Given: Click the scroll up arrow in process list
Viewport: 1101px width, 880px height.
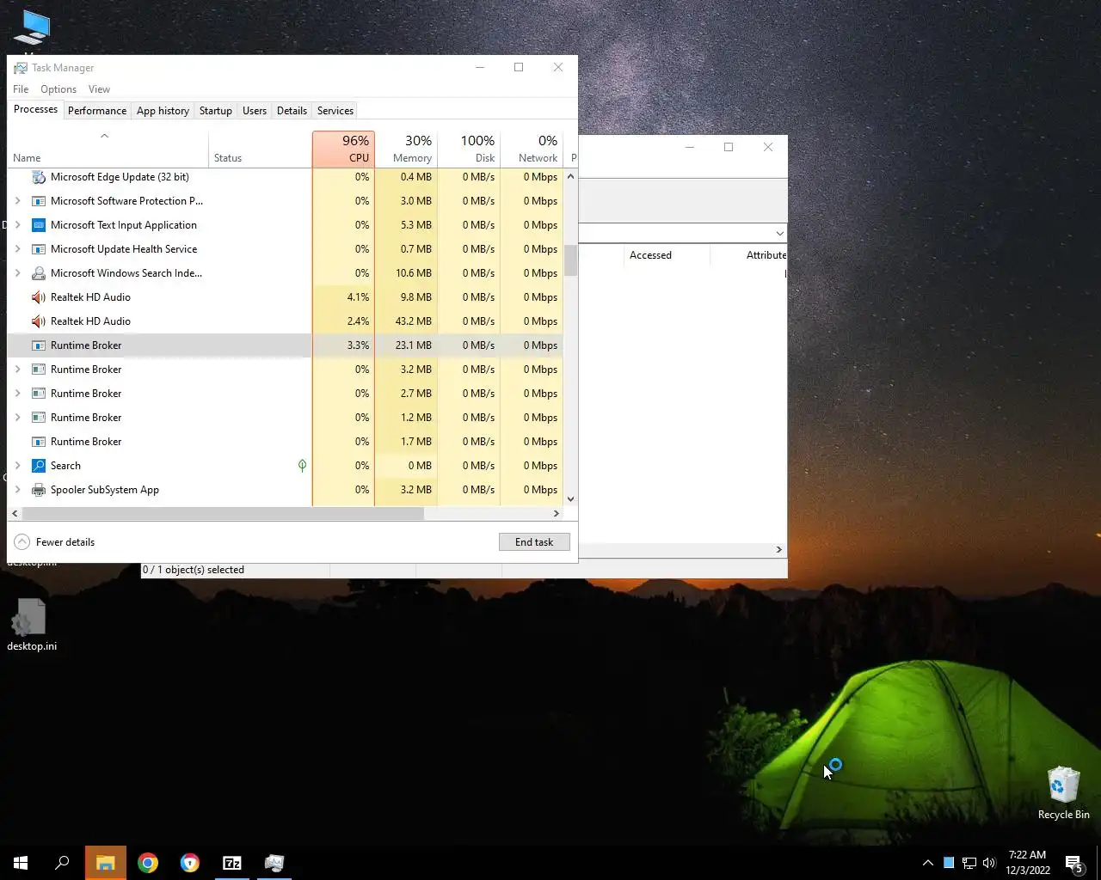Looking at the screenshot, I should click(x=570, y=176).
